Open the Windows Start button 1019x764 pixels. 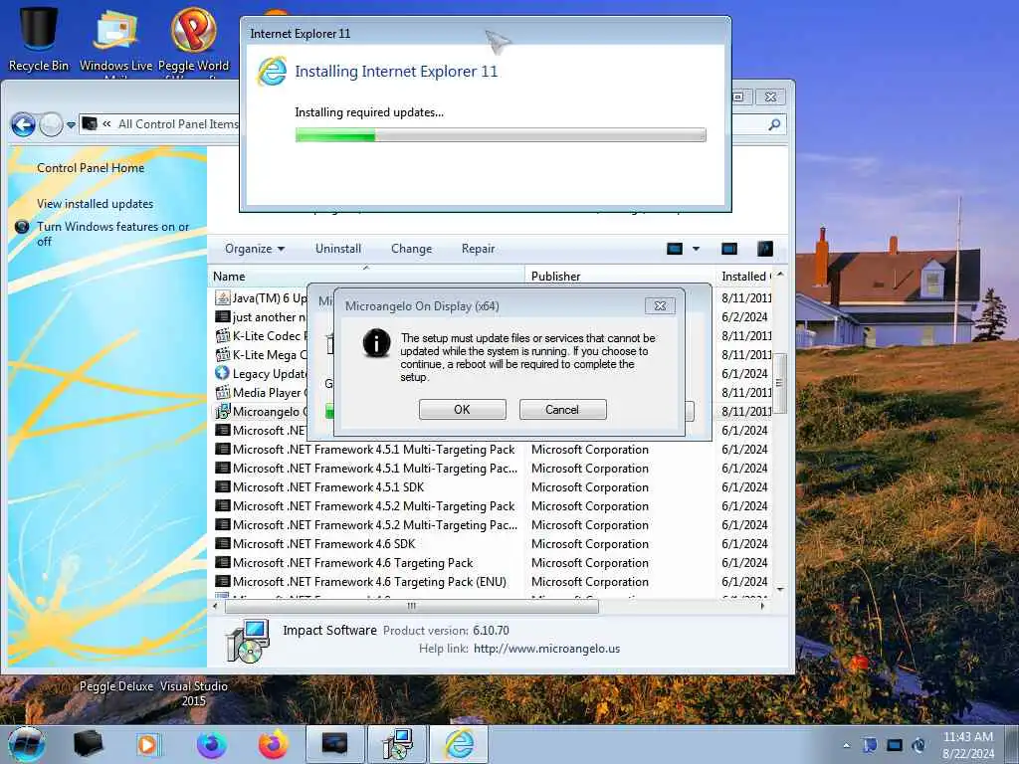point(27,744)
